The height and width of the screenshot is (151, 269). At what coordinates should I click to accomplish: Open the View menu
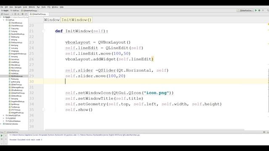tap(11, 7)
